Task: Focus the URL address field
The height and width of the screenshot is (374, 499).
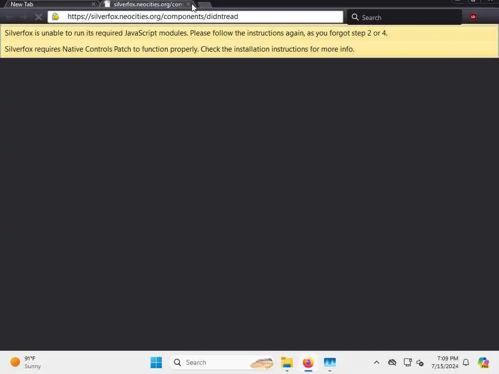Action: click(195, 17)
